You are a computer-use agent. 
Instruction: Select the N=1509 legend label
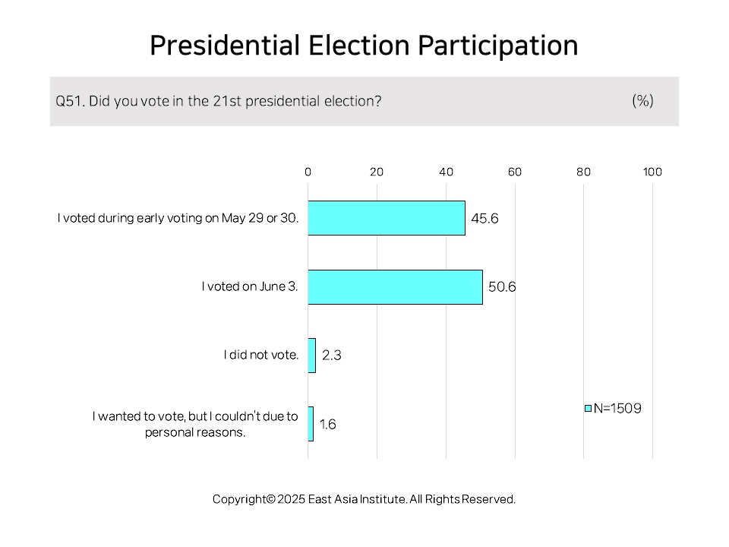617,409
